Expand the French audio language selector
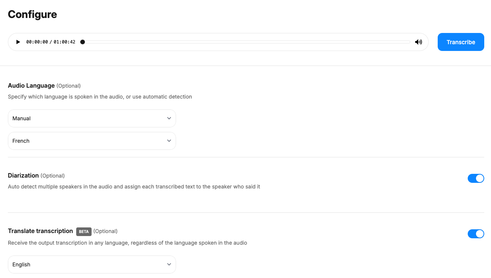This screenshot has height=278, width=491. (x=92, y=141)
